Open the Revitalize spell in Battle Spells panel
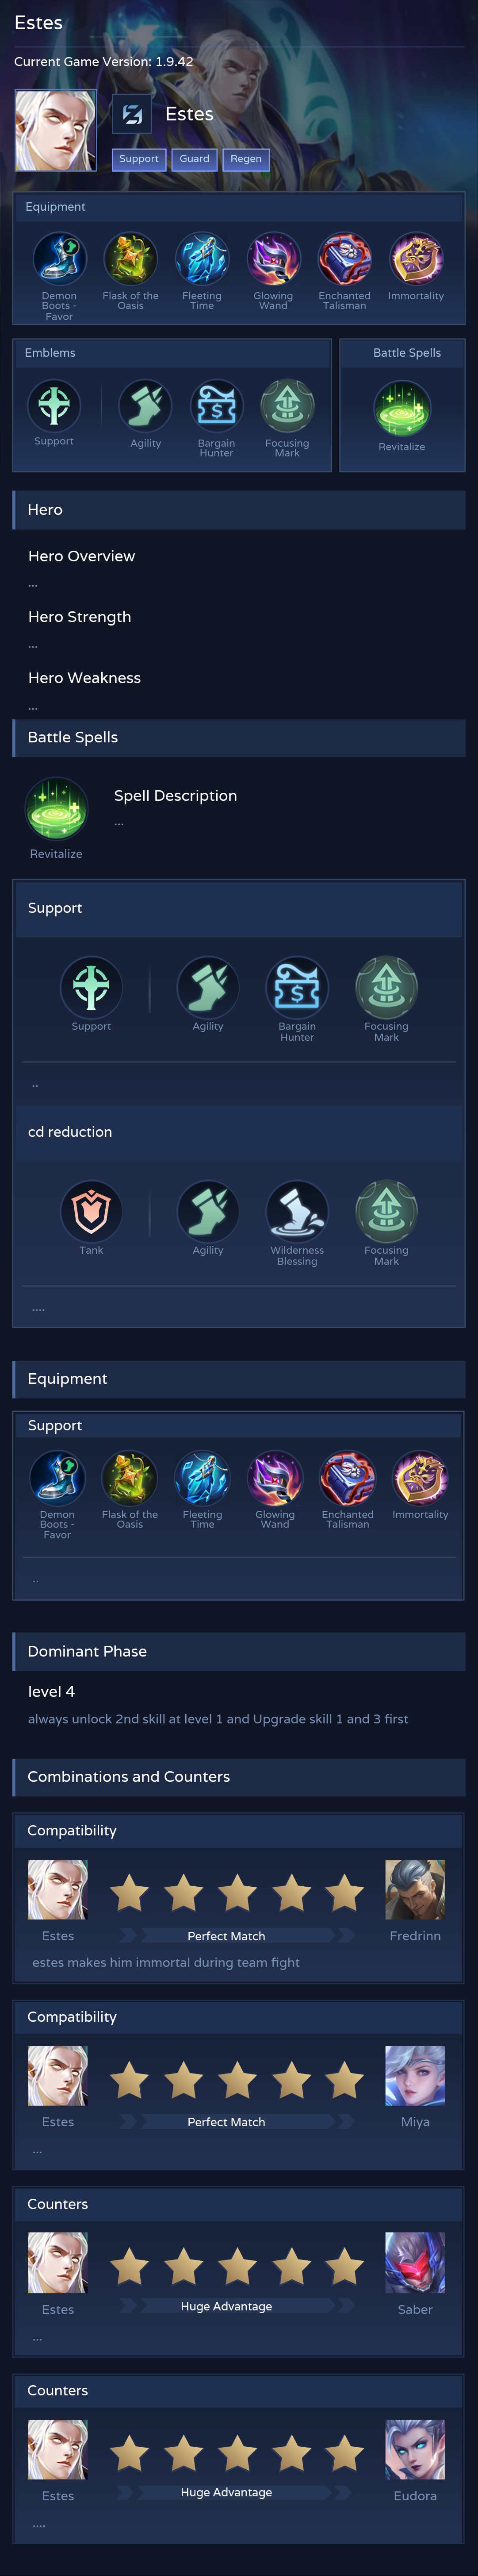This screenshot has height=2576, width=478. pos(402,408)
